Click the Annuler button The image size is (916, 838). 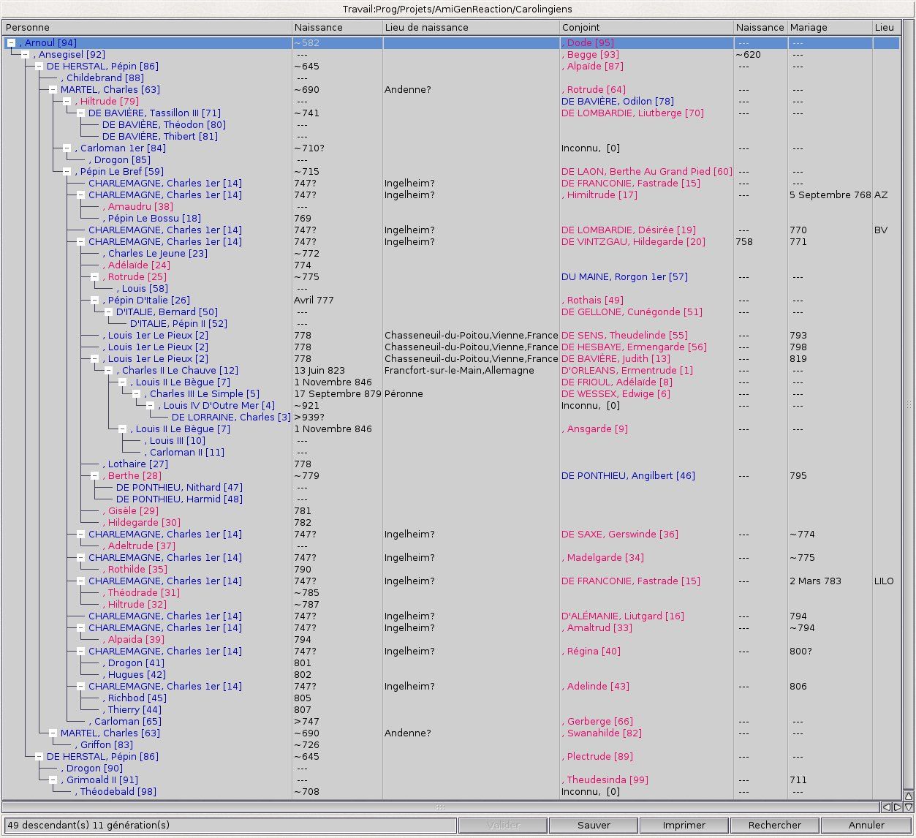coord(866,825)
